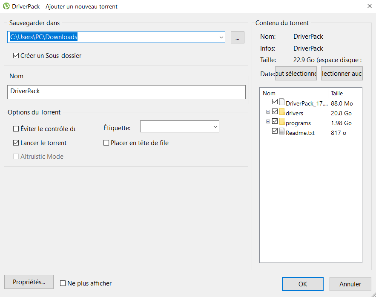This screenshot has width=376, height=297.
Task: Click the DriverPack_17 file icon
Action: tap(282, 102)
